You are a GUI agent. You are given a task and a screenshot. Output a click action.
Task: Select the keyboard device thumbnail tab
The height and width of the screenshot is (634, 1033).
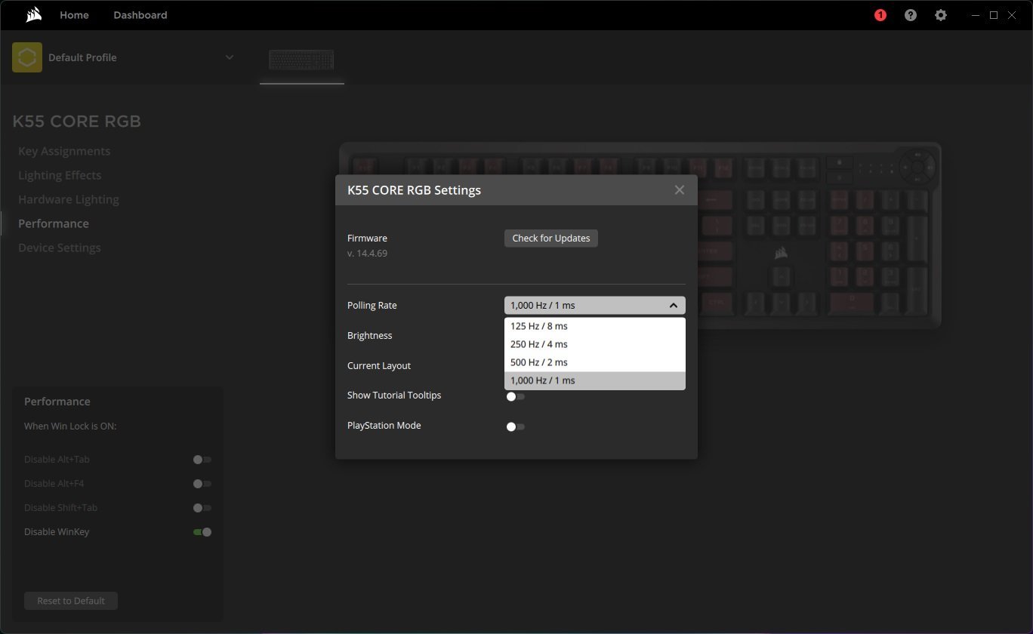coord(302,60)
